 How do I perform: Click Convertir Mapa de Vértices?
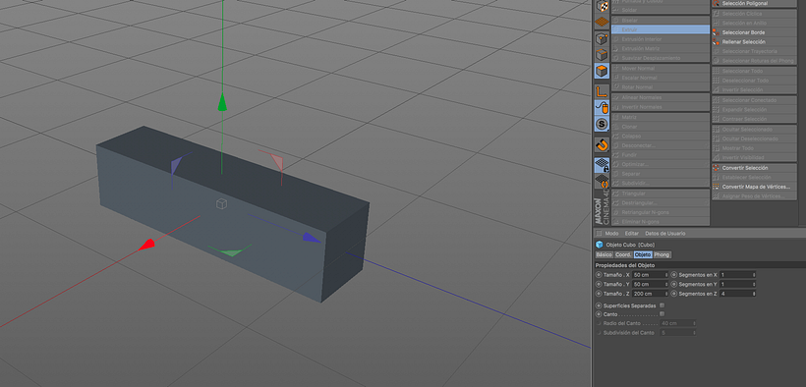click(754, 187)
